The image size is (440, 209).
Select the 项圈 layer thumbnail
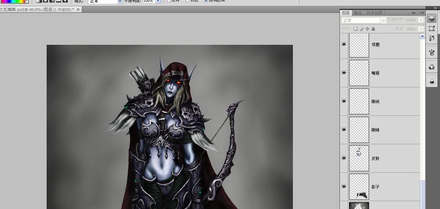tap(359, 44)
